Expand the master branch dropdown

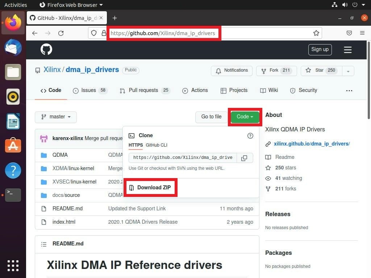[x=55, y=117]
